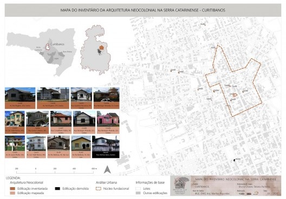Click the Curitibanos label on state map

click(57, 44)
